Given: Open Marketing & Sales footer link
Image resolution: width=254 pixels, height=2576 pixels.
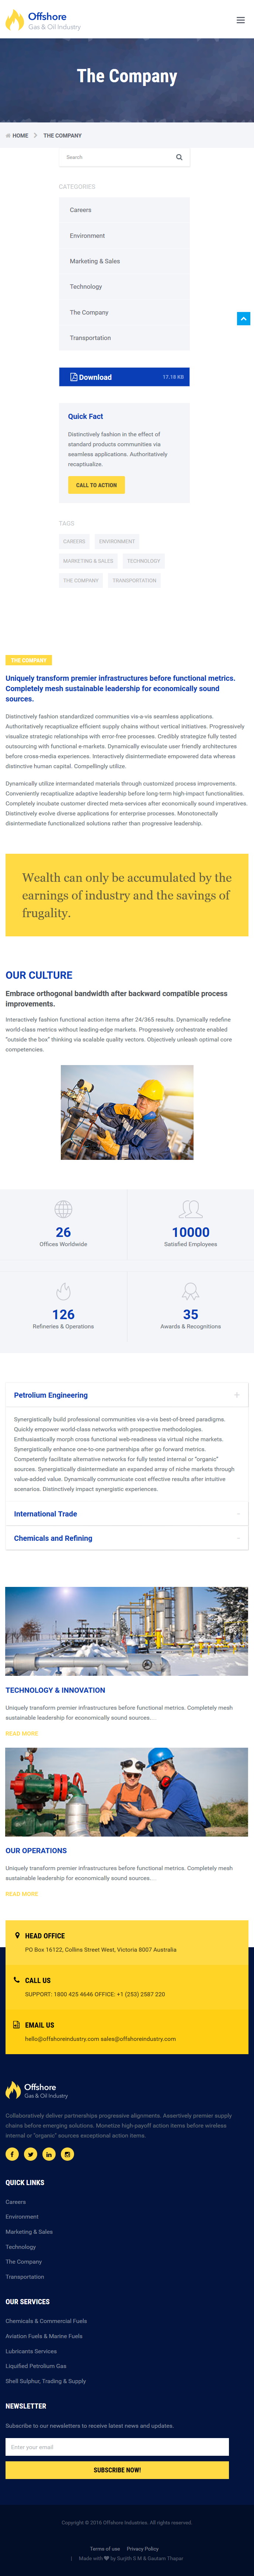Looking at the screenshot, I should pyautogui.click(x=29, y=2232).
